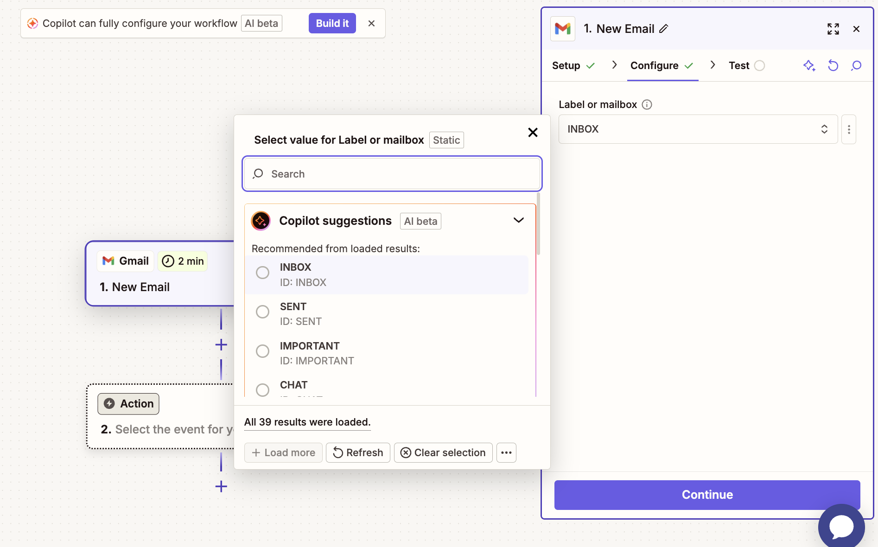Expand the step panel to fullscreen

pyautogui.click(x=833, y=29)
